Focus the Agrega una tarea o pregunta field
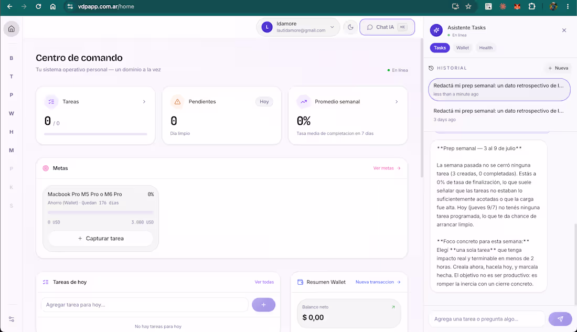577x332 pixels. (x=486, y=319)
